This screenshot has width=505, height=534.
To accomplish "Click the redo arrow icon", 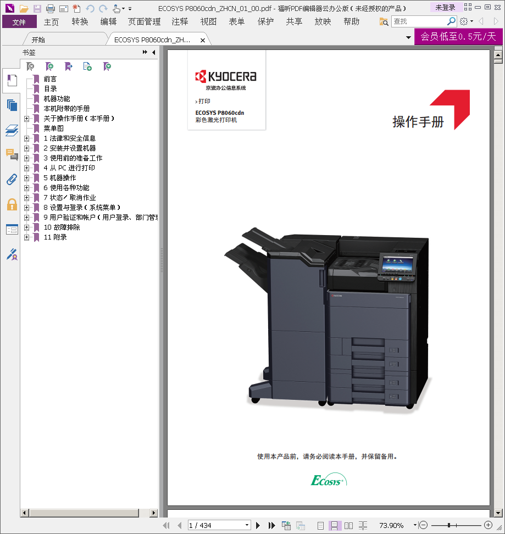I will coord(103,8).
